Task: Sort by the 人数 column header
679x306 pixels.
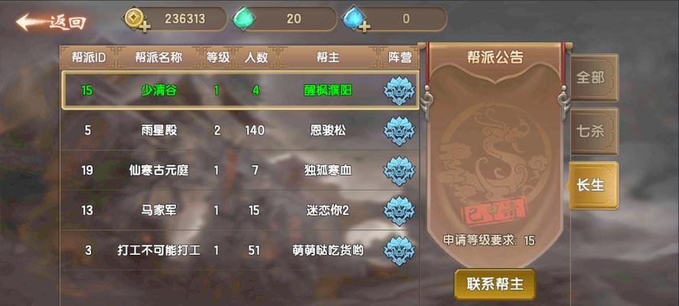Action: [x=256, y=57]
